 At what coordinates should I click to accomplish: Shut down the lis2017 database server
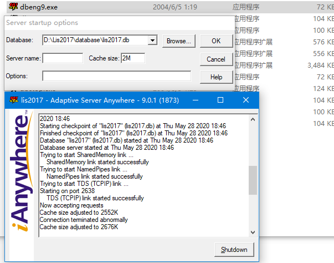(x=234, y=250)
